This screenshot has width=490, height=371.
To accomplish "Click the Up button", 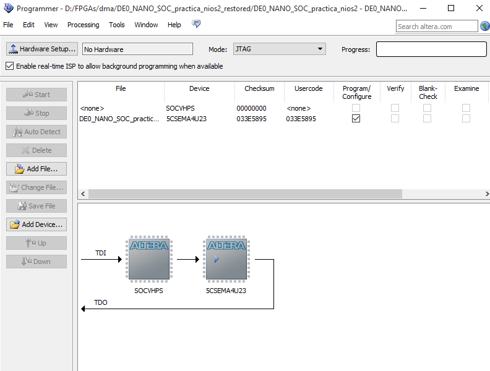I will pyautogui.click(x=37, y=243).
